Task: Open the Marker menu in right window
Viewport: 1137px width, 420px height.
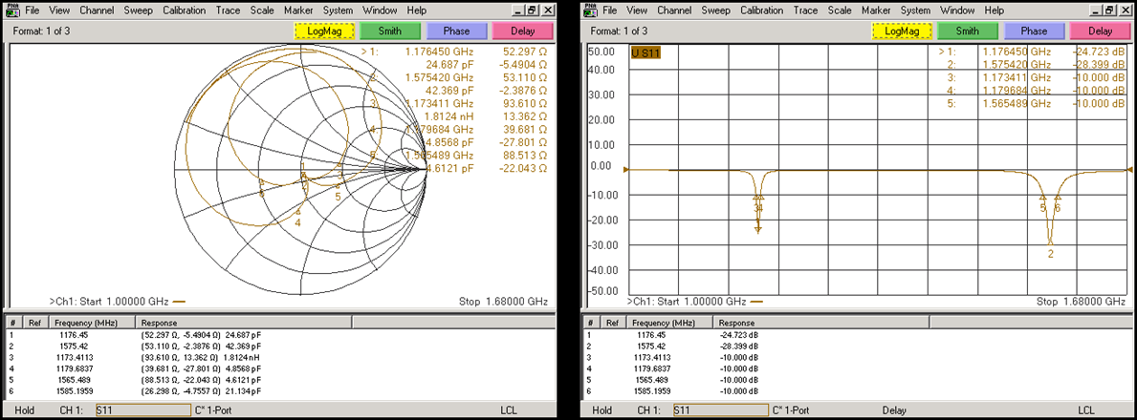Action: tap(877, 10)
